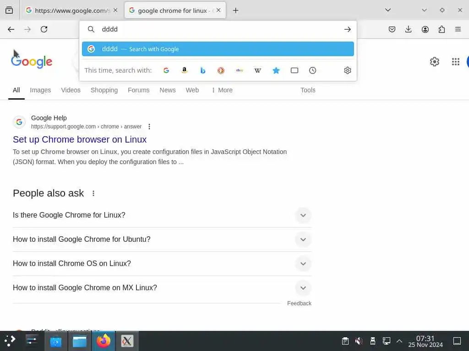This screenshot has width=469, height=351.
Task: Click the go arrow in address bar
Action: [x=347, y=29]
